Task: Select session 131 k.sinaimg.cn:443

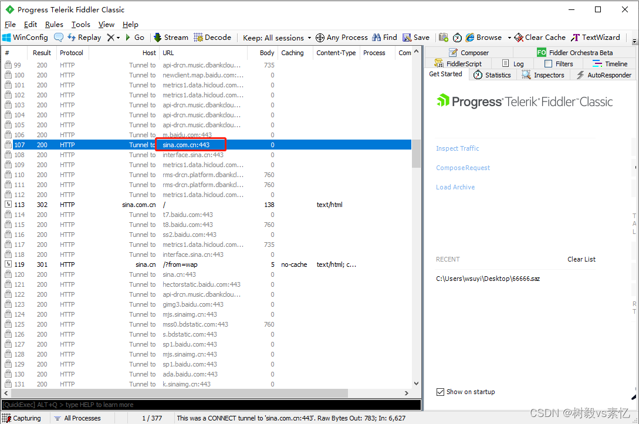Action: click(207, 384)
